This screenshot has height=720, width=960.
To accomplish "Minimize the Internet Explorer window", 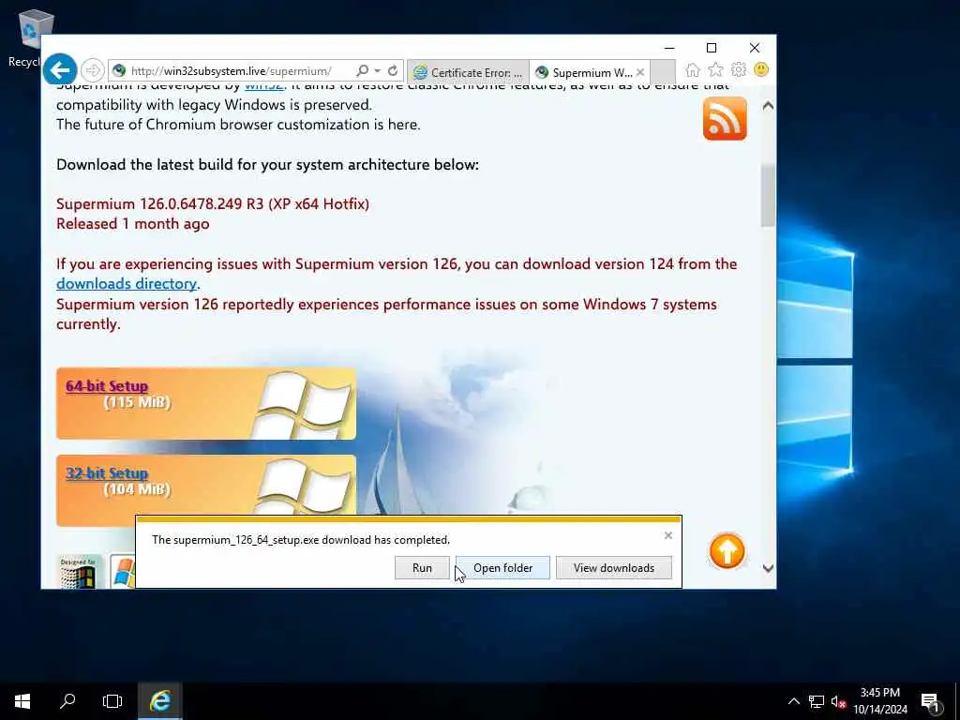I will tap(669, 48).
